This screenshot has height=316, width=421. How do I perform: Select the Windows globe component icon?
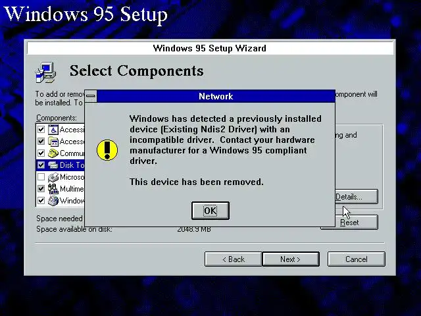coord(53,200)
